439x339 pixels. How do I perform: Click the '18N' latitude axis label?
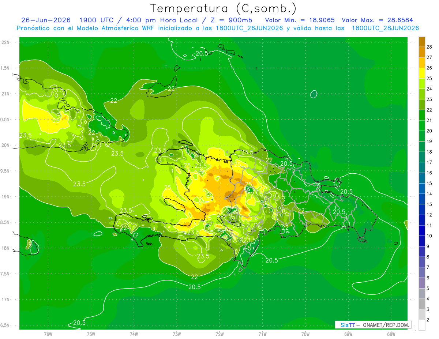(5, 248)
